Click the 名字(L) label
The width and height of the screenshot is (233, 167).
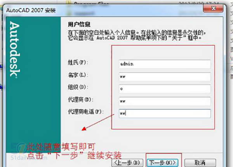pos(78,75)
